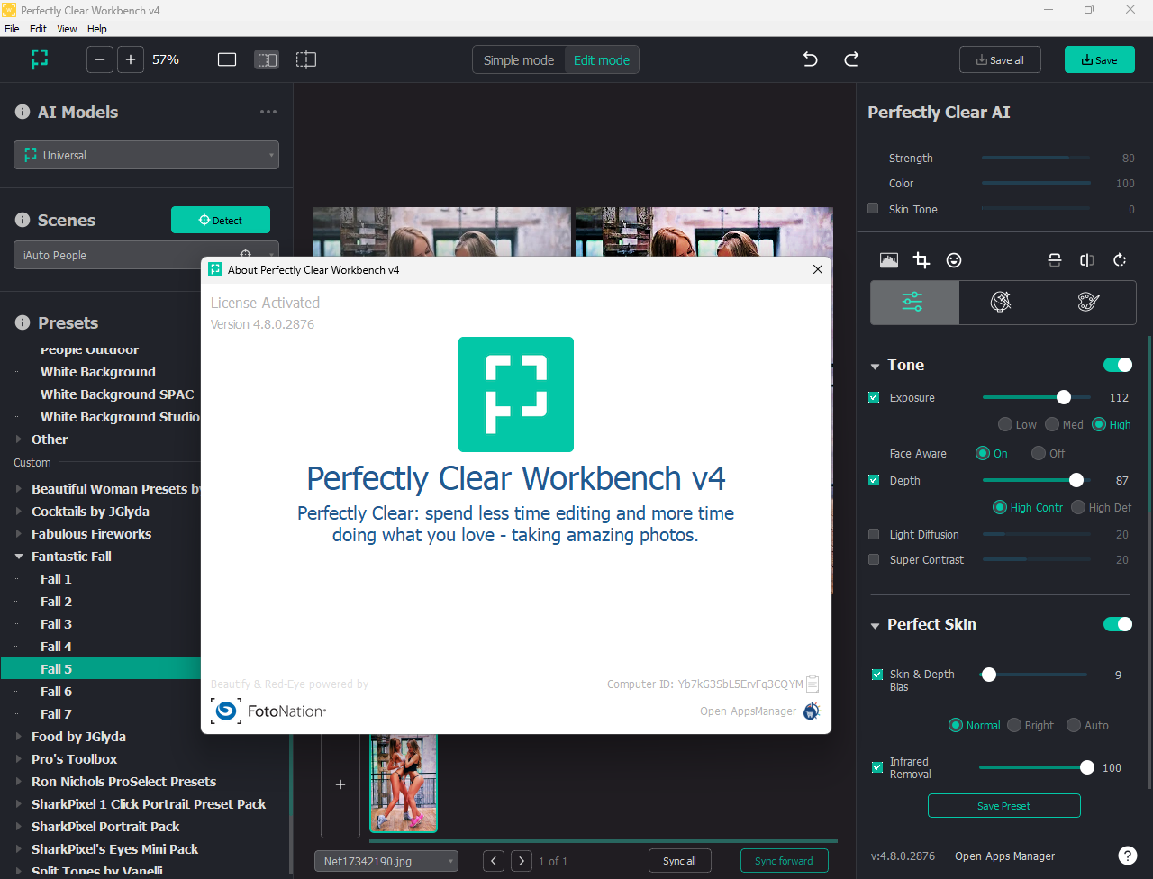This screenshot has height=879, width=1153.
Task: Open the paint palette tab
Action: (1089, 302)
